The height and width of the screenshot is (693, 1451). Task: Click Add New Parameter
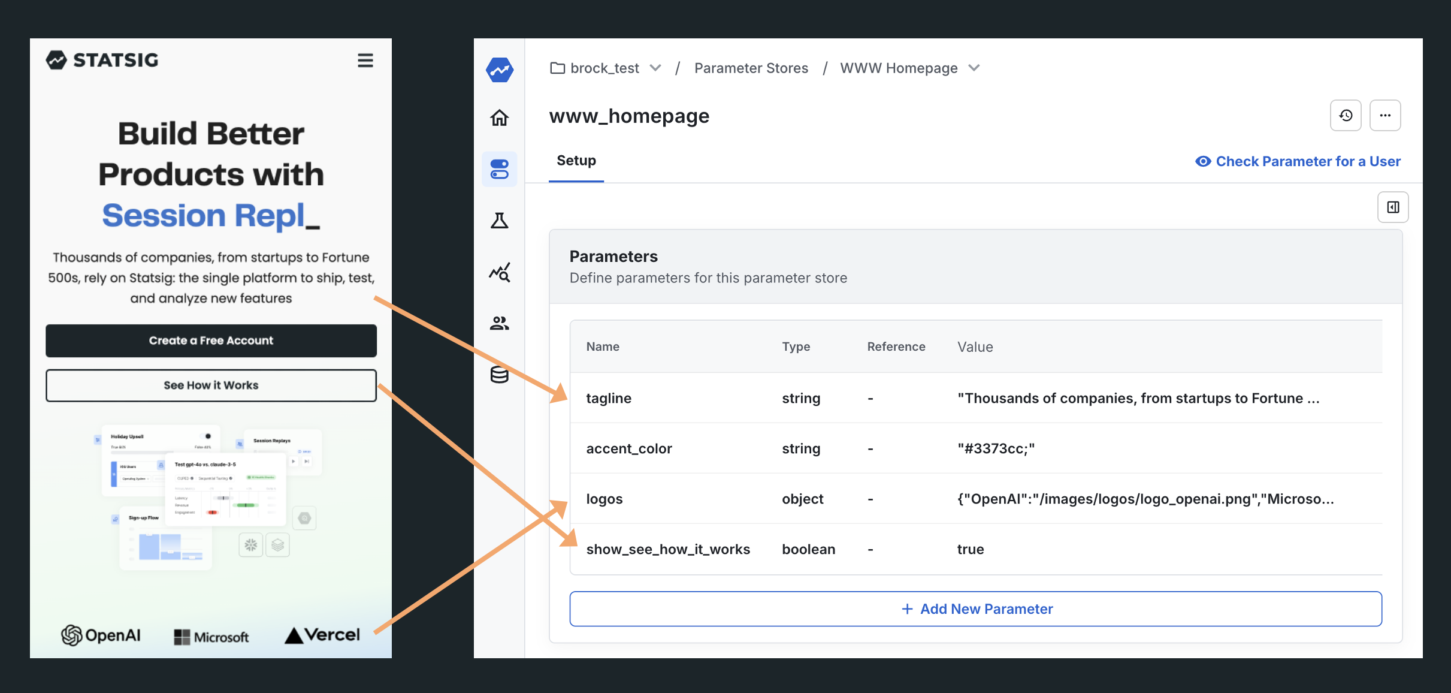coord(975,608)
